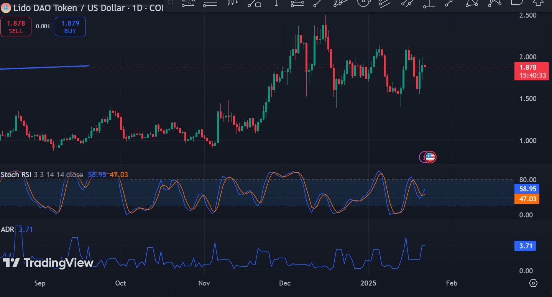Select the Arrow Up marker tool

click(x=539, y=3)
